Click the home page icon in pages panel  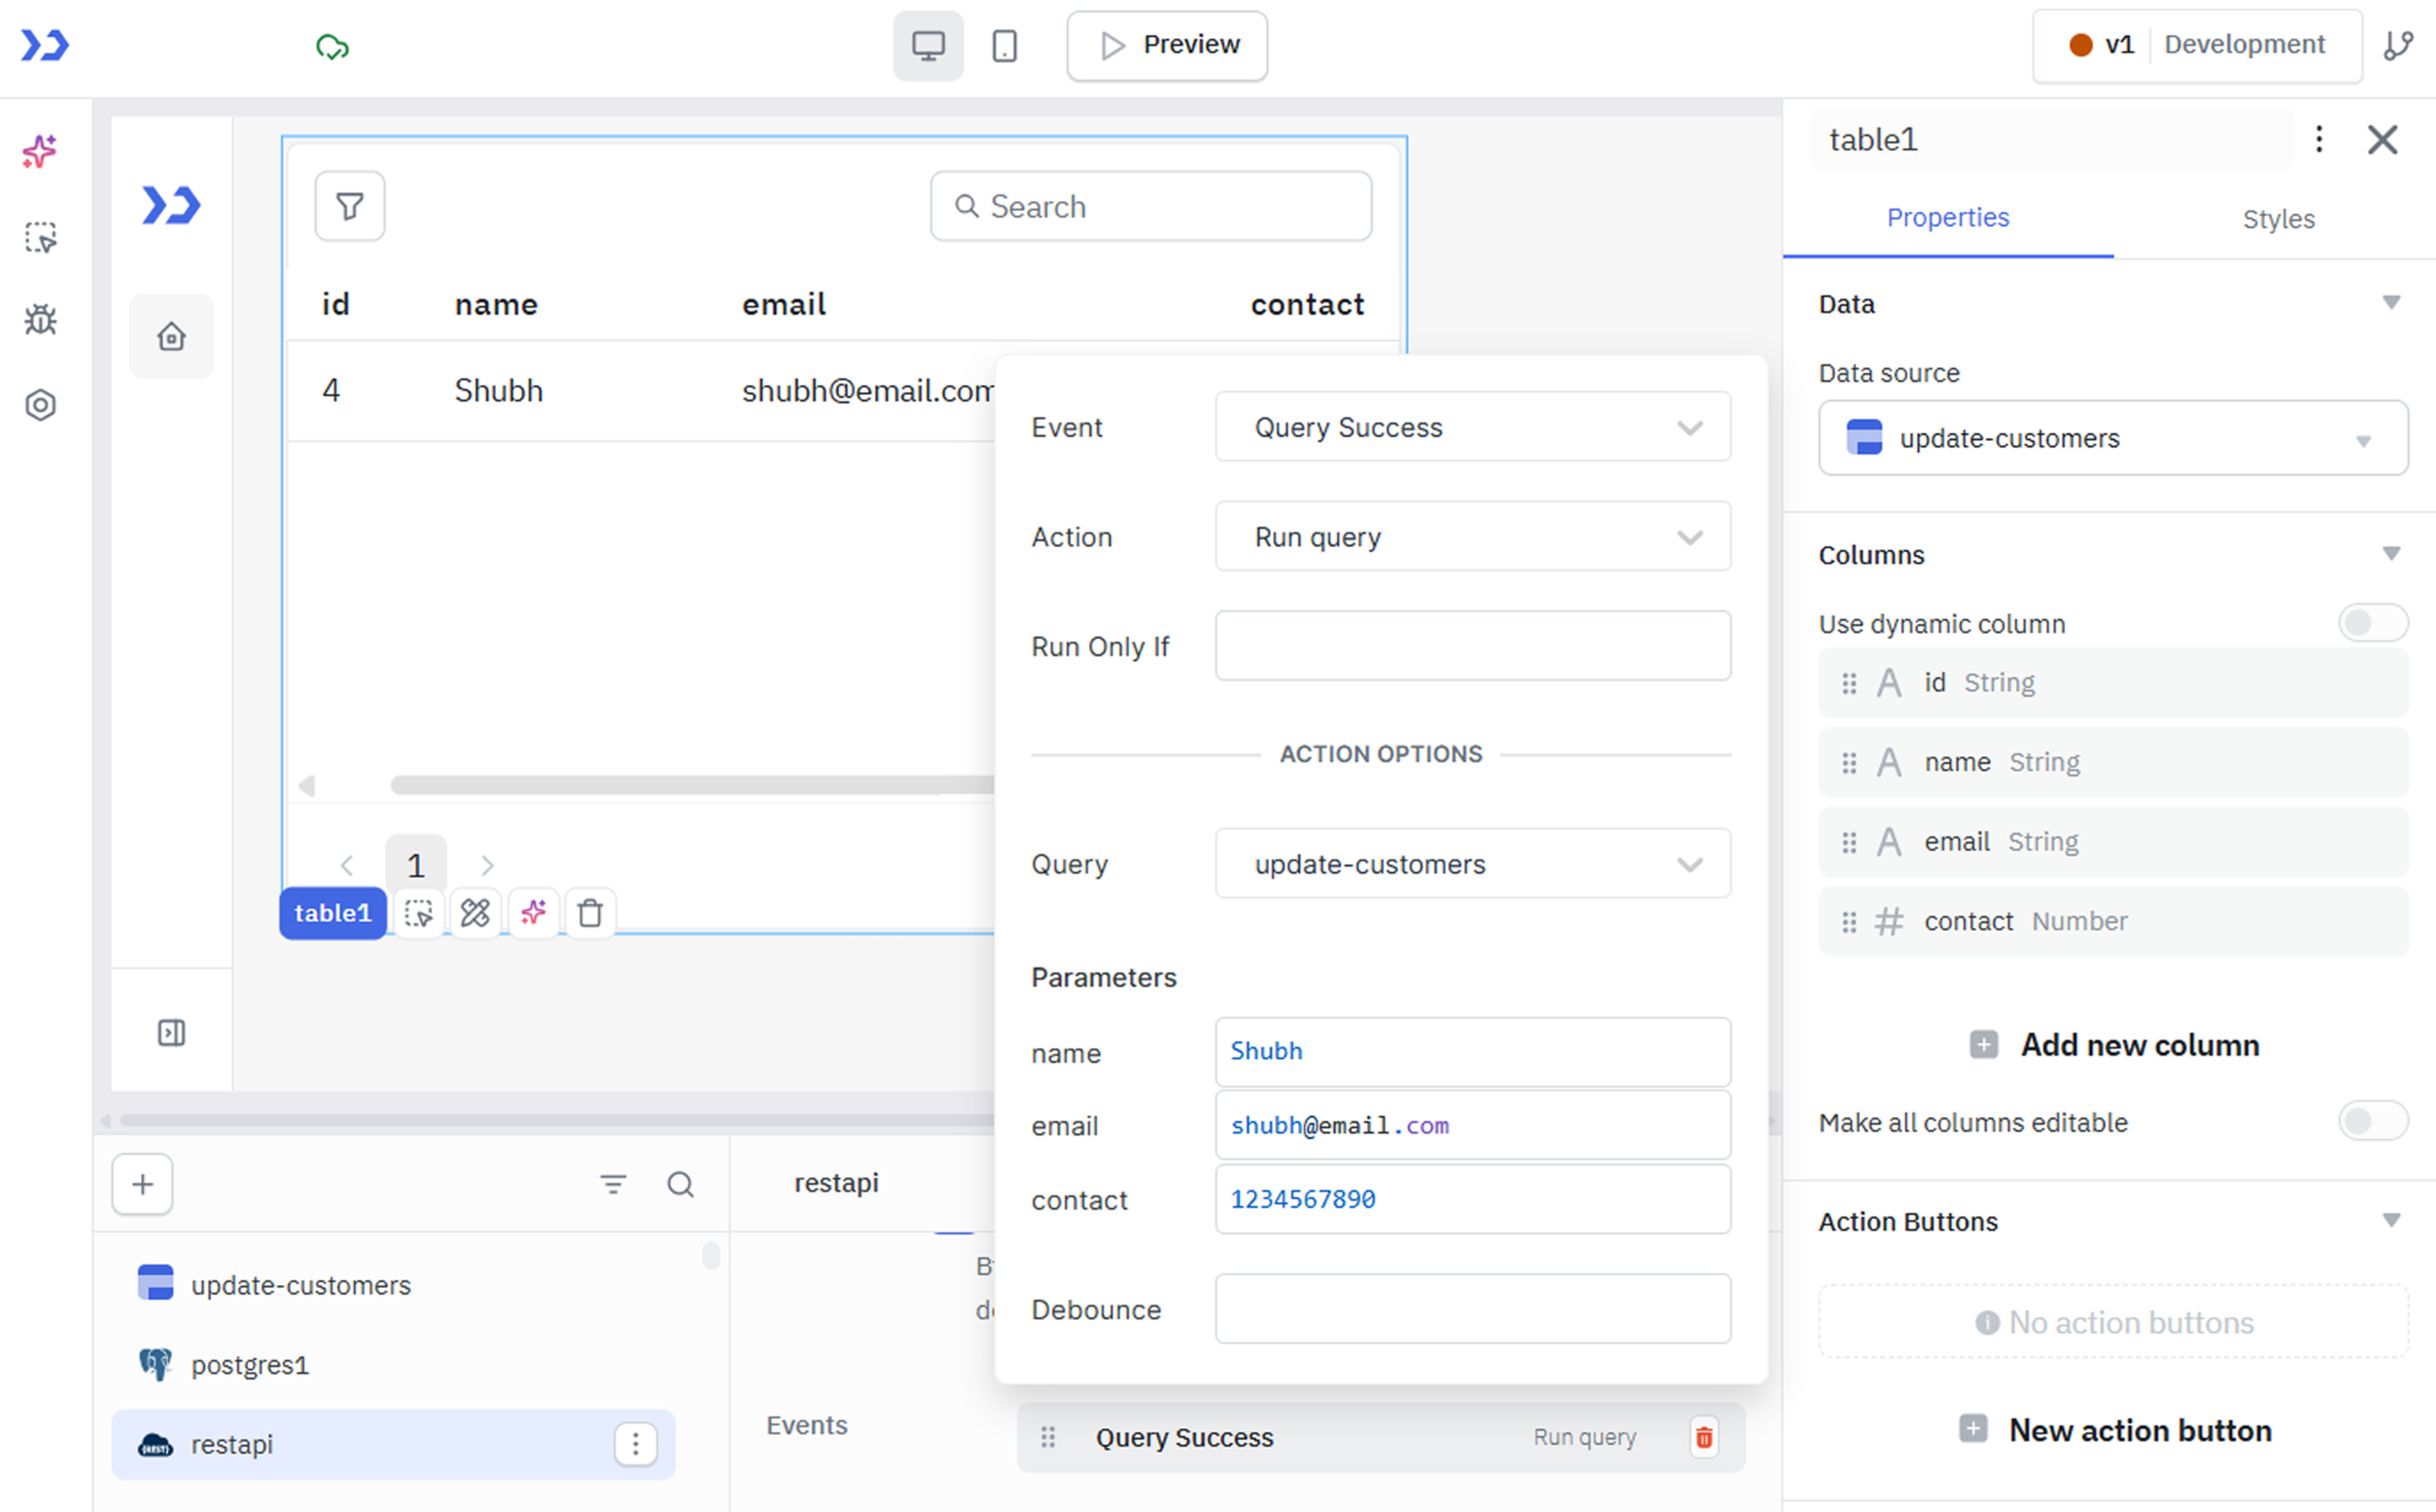(171, 337)
